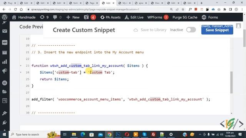Viewport: 246px width, 138px height.
Task: Click the line 25 'return $items;' text
Action: tap(54, 79)
